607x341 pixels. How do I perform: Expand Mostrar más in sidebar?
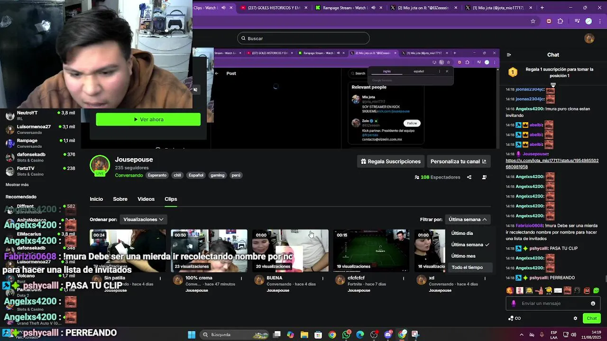(x=17, y=185)
